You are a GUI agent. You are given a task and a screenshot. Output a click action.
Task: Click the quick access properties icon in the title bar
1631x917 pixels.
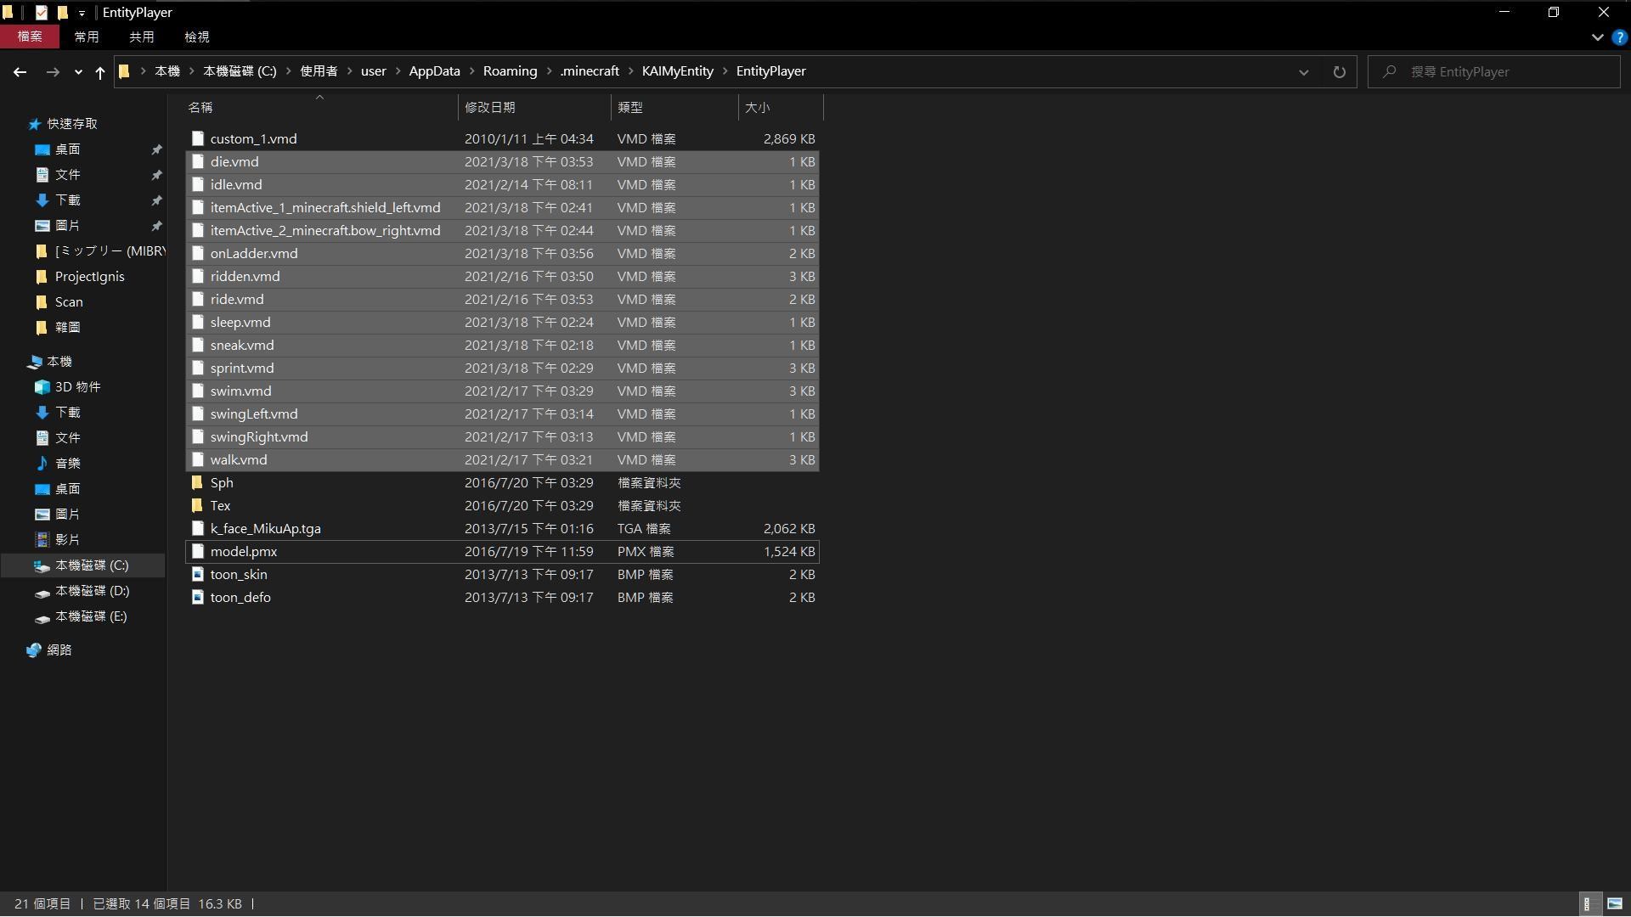click(x=41, y=12)
